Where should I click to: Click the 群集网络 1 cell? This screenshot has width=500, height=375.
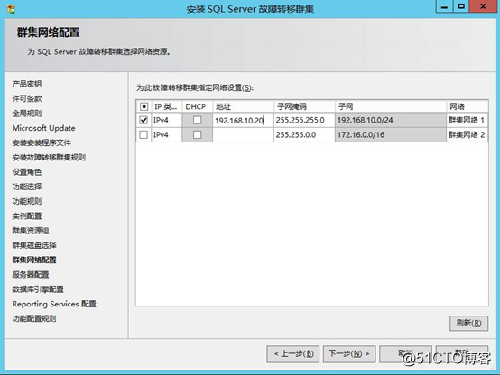click(x=468, y=120)
